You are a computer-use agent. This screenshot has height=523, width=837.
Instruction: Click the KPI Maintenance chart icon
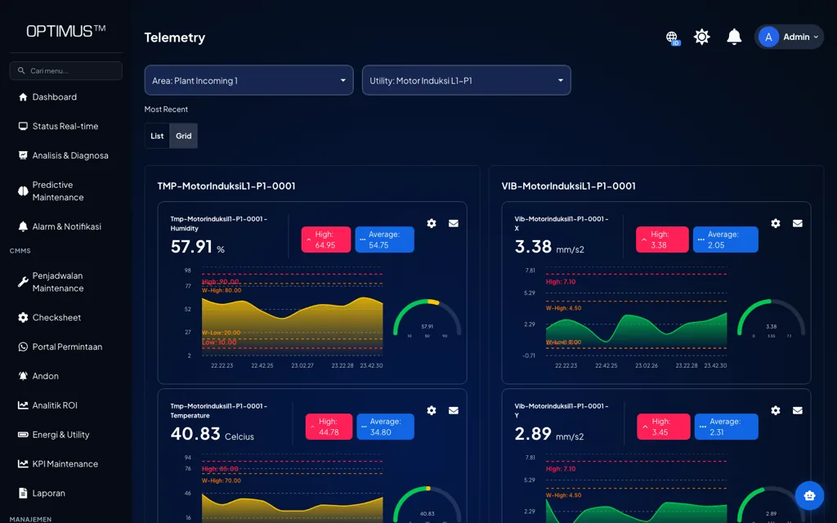tap(23, 464)
